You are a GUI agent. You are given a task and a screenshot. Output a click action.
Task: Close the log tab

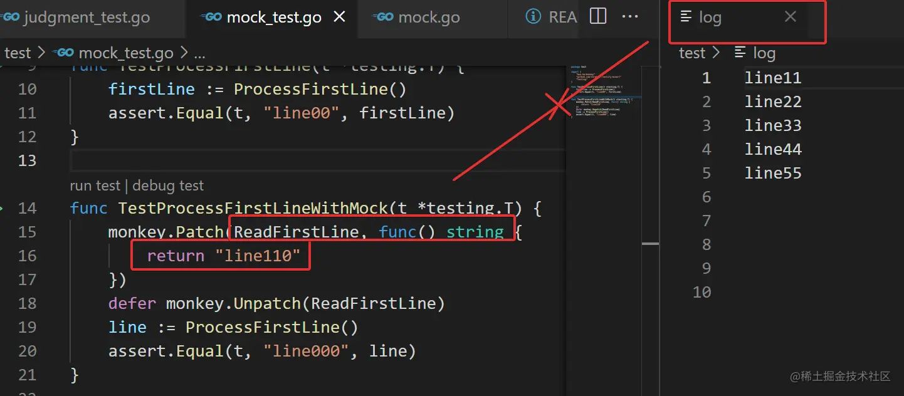(x=791, y=17)
